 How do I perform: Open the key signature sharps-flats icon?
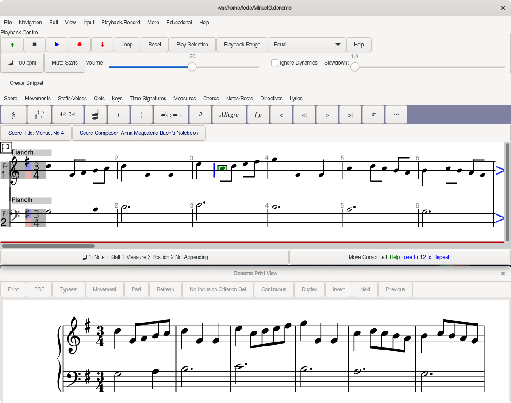pyautogui.click(x=39, y=114)
